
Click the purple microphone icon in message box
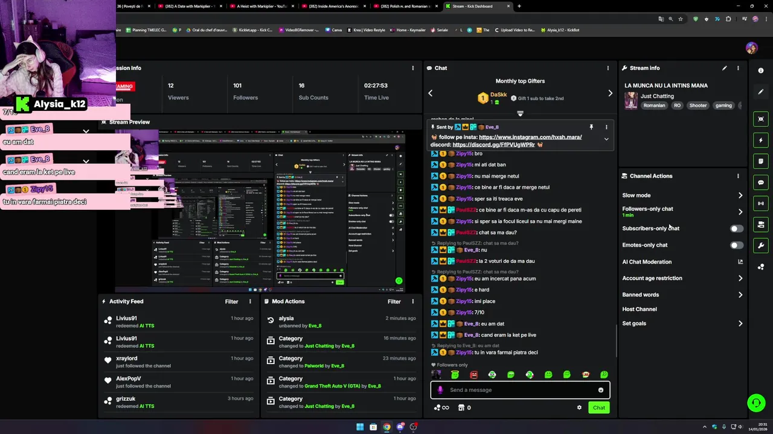pos(440,390)
